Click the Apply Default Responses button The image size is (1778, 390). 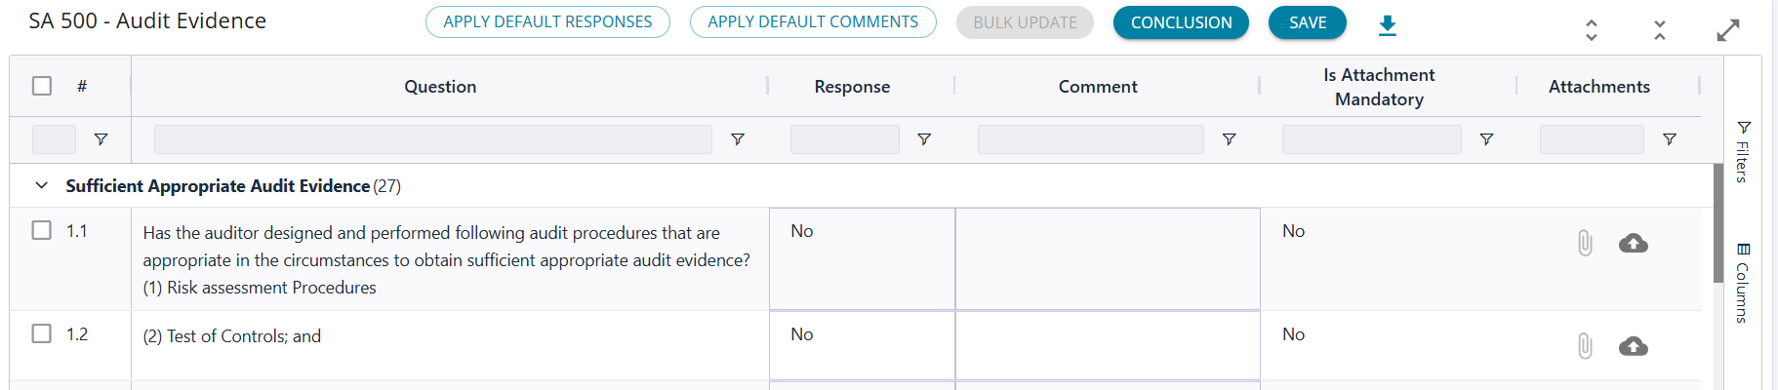(547, 22)
